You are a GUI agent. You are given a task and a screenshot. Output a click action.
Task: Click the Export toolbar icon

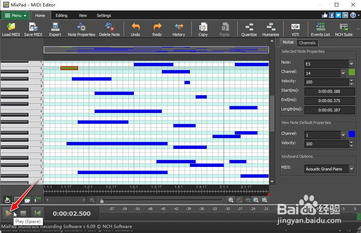pos(55,29)
